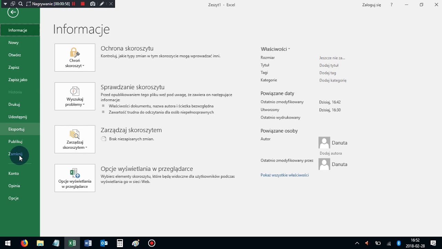This screenshot has height=249, width=442.
Task: Click the 'Dzisiaj, 16:42' modified date
Action: [330, 102]
